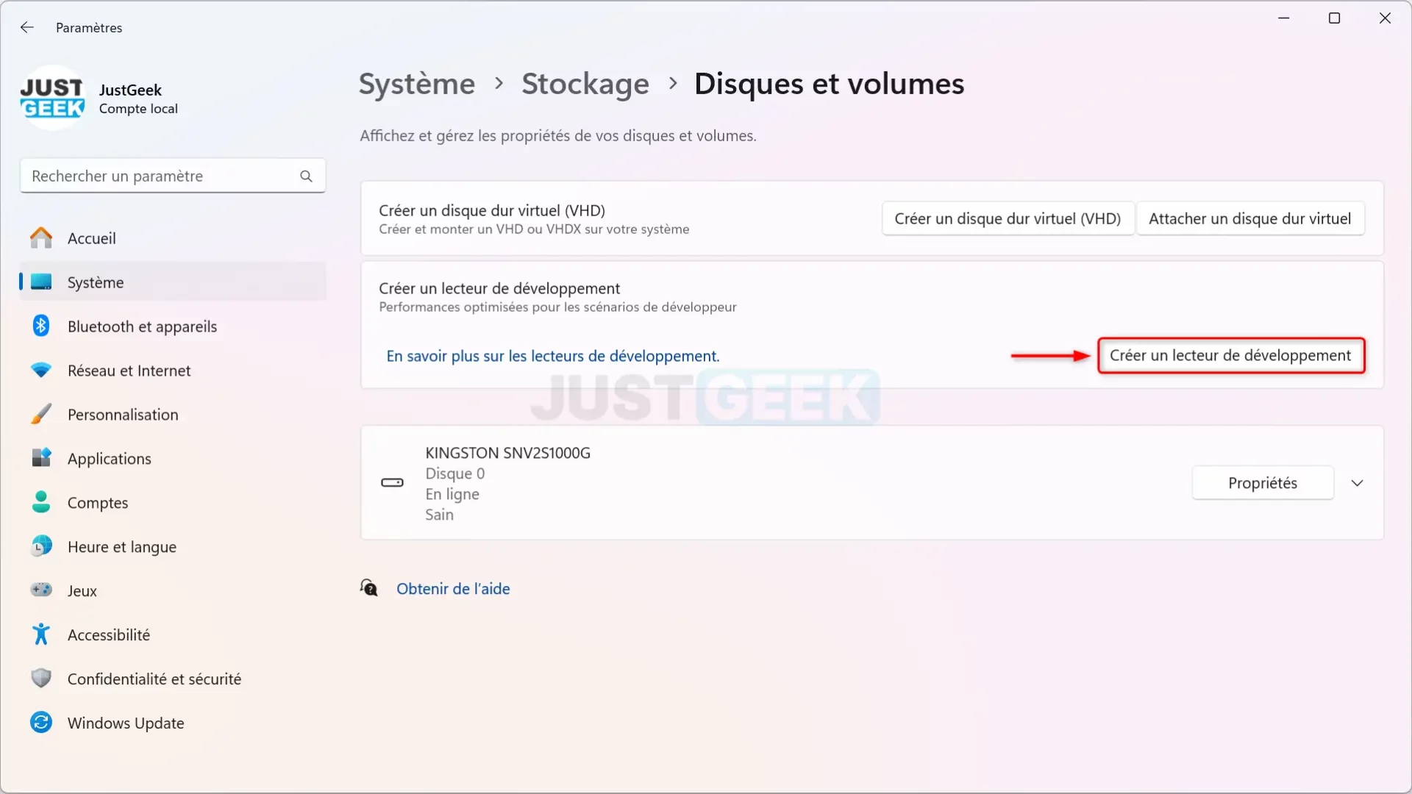
Task: Click Créer un disque dur virtuel button
Action: coord(1008,218)
